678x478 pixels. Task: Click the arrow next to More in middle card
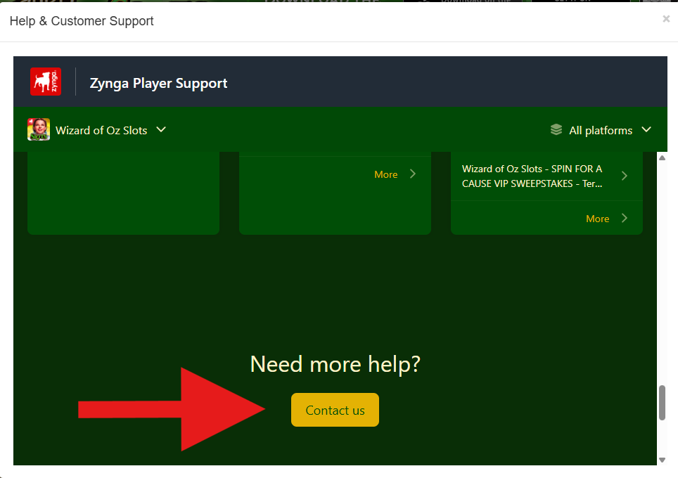(412, 174)
